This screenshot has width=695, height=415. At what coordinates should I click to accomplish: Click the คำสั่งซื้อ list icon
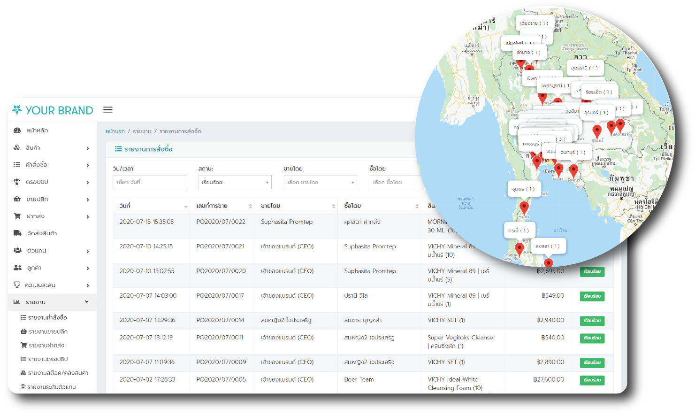coord(17,165)
